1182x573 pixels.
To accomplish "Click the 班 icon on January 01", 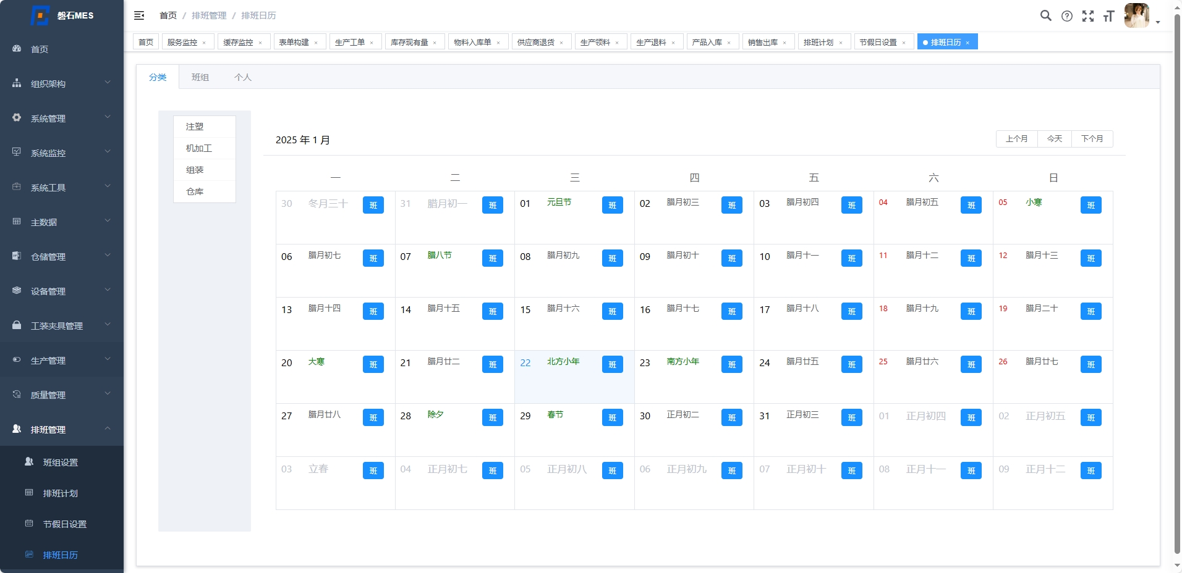I will coord(612,205).
